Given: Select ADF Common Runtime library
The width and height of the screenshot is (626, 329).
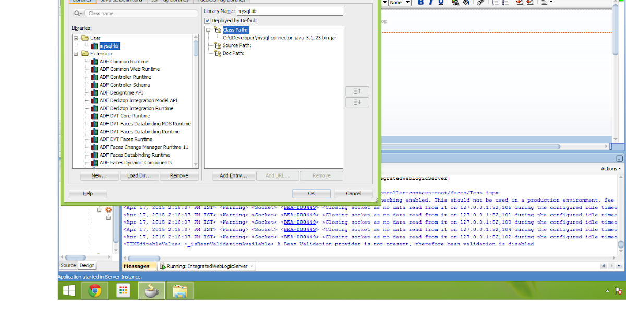Looking at the screenshot, I should tap(124, 61).
